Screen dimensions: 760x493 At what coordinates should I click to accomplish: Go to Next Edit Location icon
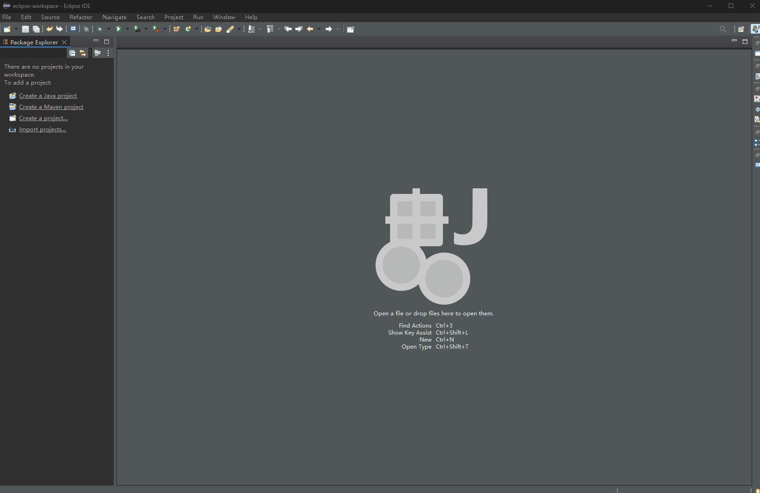click(x=299, y=29)
